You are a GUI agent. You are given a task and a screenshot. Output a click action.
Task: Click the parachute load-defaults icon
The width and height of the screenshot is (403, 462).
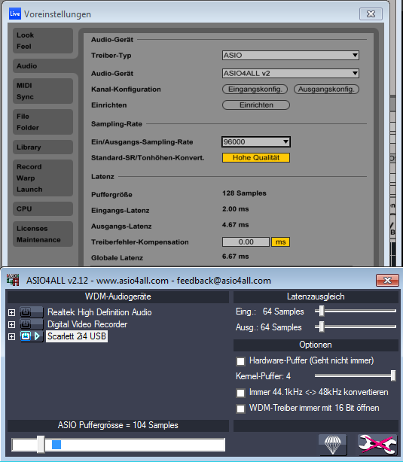(x=332, y=445)
